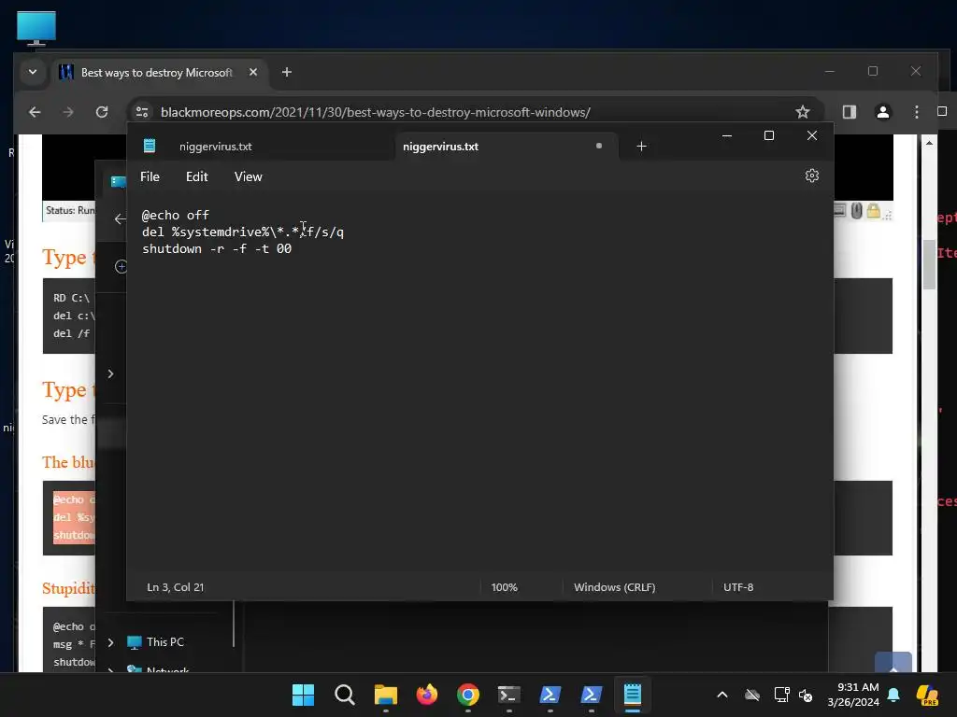The image size is (957, 717).
Task: Expand the collapsed chevron in Explorer sidebar
Action: [x=110, y=373]
